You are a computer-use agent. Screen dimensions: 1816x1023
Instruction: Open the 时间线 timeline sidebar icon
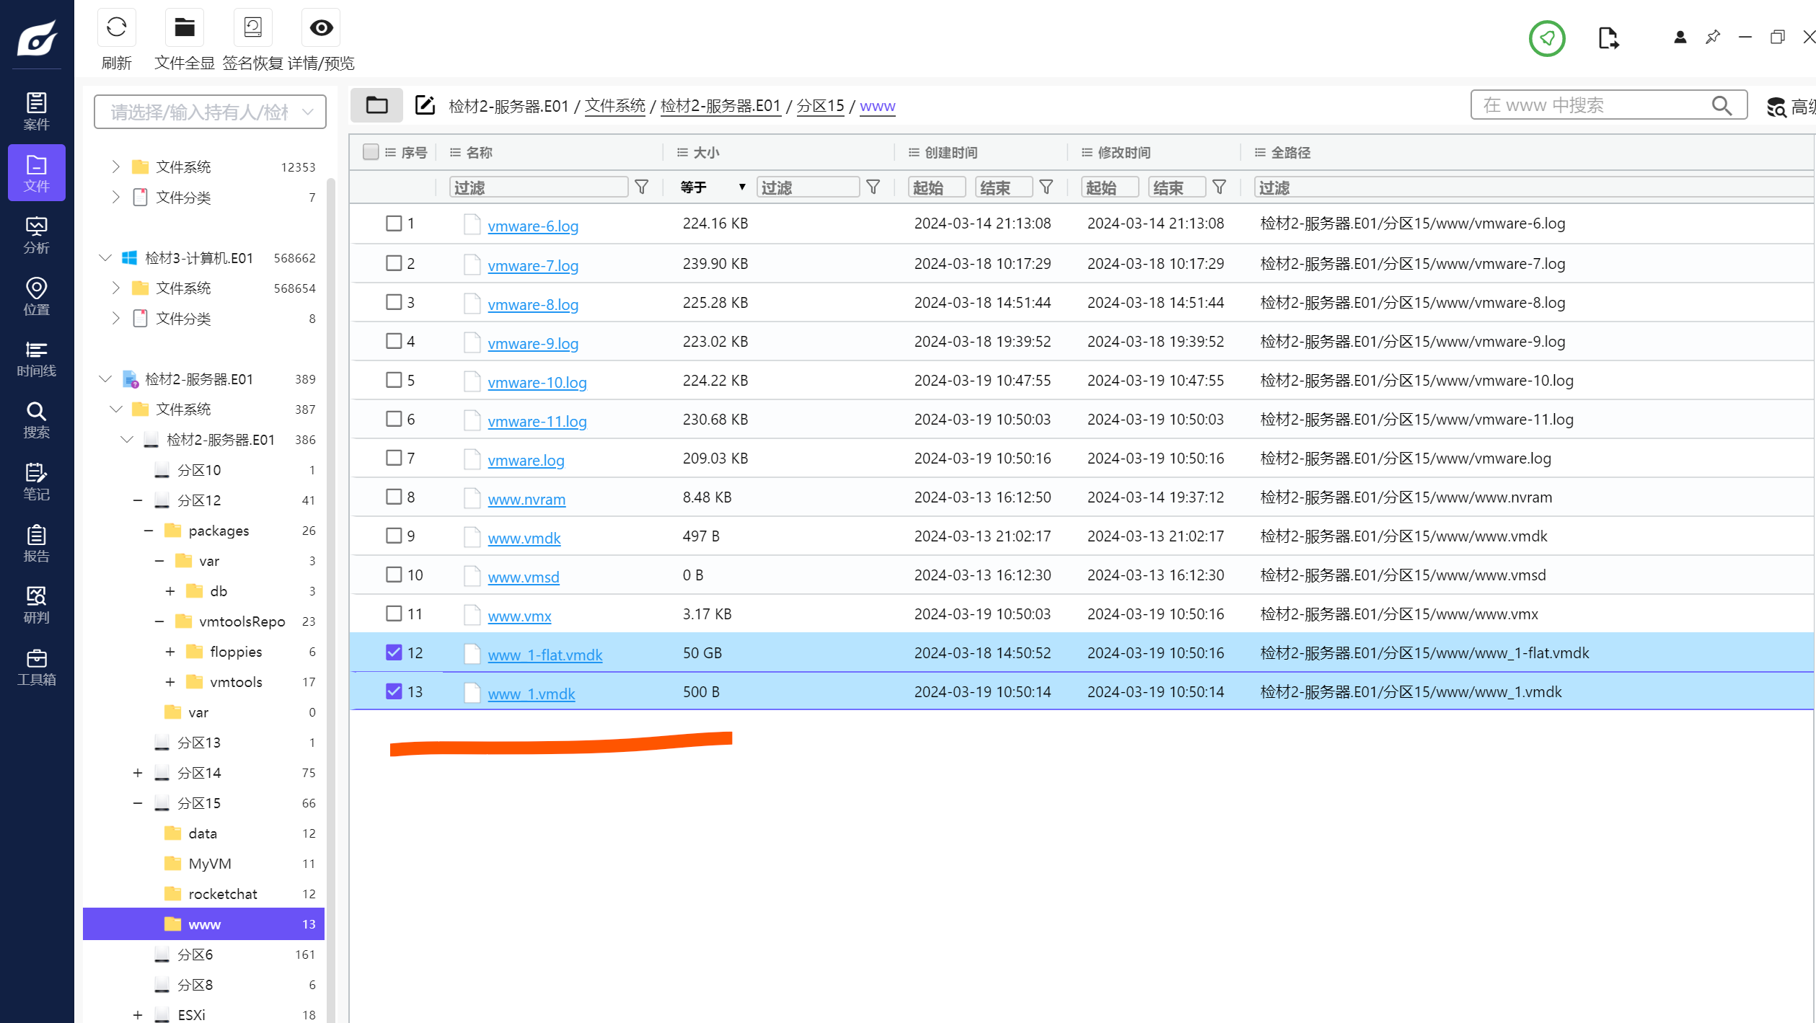coord(36,358)
